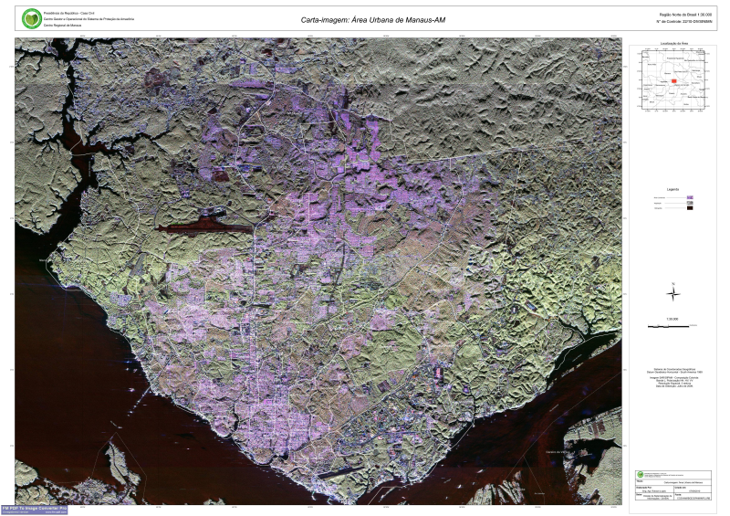
Task: Click the green leaf logo in the header
Action: (x=32, y=18)
